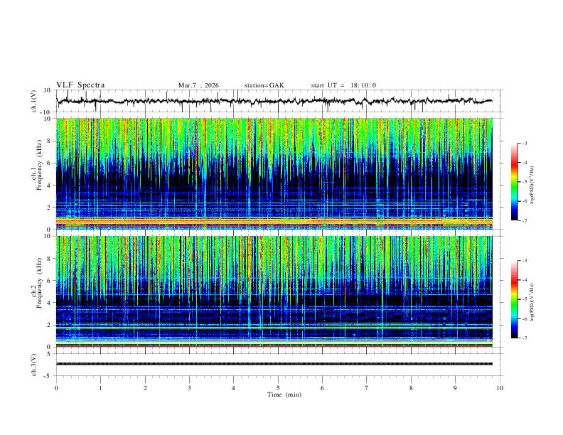Click time axis tick label "3"
The height and width of the screenshot is (435, 563).
coord(189,388)
